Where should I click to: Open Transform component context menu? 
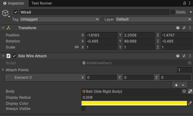click(190, 28)
